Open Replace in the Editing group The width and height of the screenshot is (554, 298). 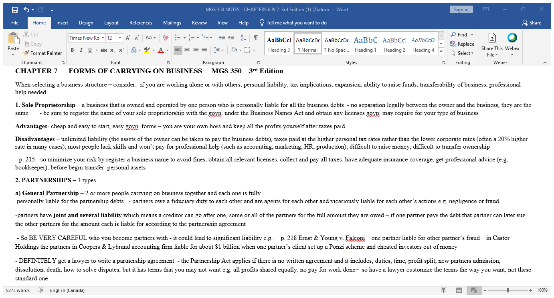click(465, 44)
